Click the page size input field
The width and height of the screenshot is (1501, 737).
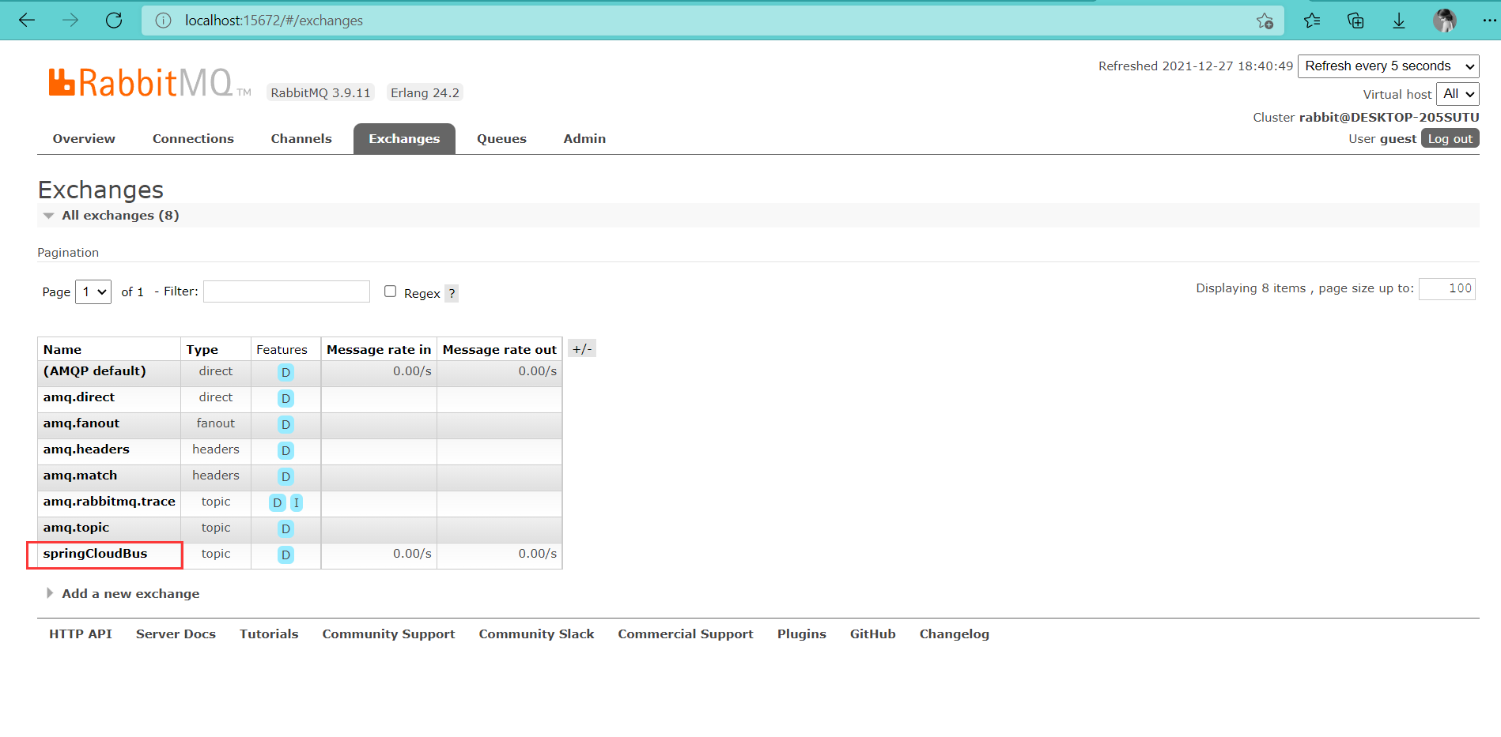coord(1447,289)
